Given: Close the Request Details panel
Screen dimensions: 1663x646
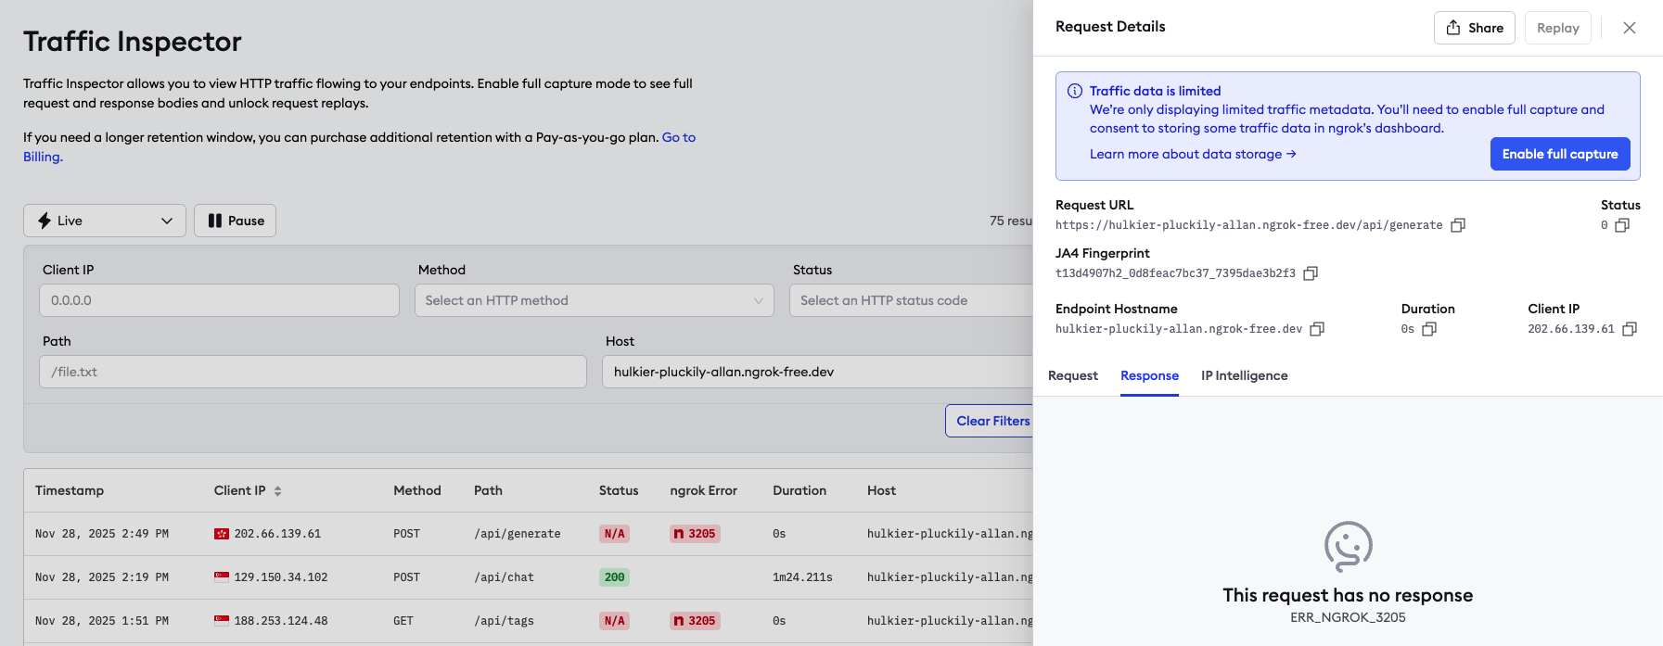Looking at the screenshot, I should [x=1630, y=28].
